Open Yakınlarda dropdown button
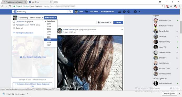The height and width of the screenshot is (97, 182). pyautogui.click(x=50, y=18)
